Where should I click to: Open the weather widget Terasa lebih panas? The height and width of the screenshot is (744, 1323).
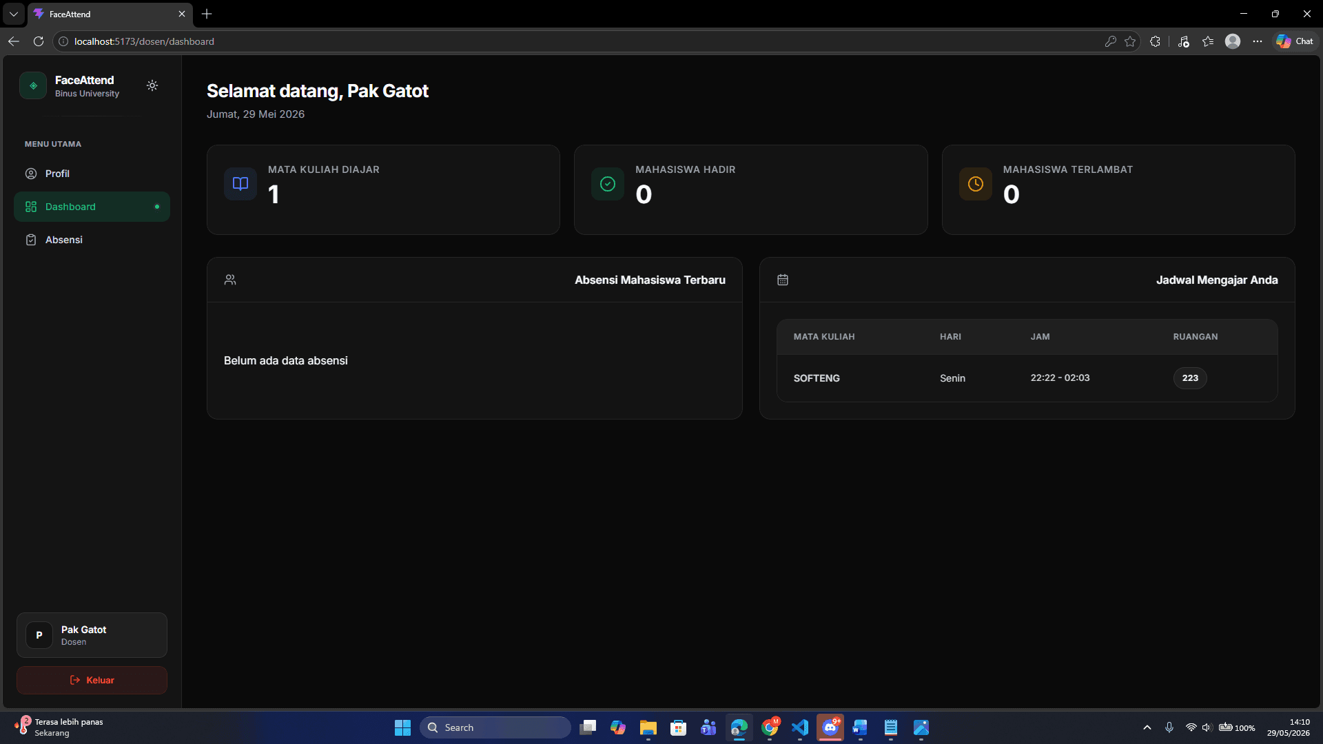59,727
